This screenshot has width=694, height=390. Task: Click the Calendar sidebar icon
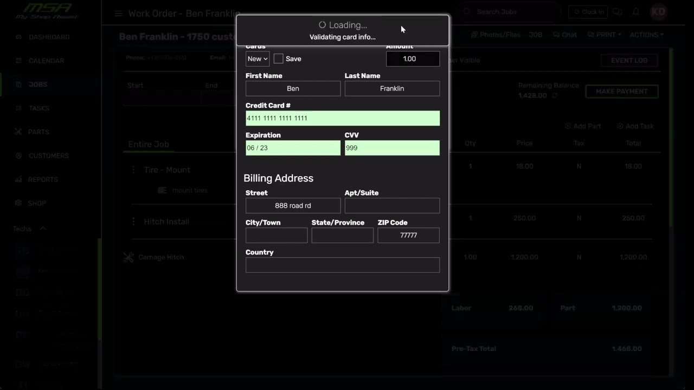tap(18, 61)
